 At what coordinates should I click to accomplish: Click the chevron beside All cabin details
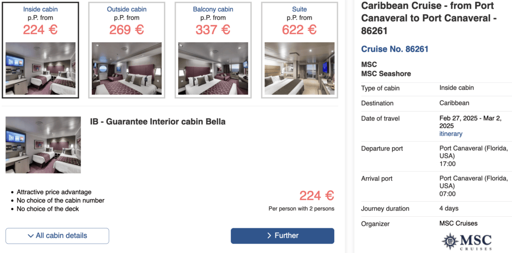31,236
